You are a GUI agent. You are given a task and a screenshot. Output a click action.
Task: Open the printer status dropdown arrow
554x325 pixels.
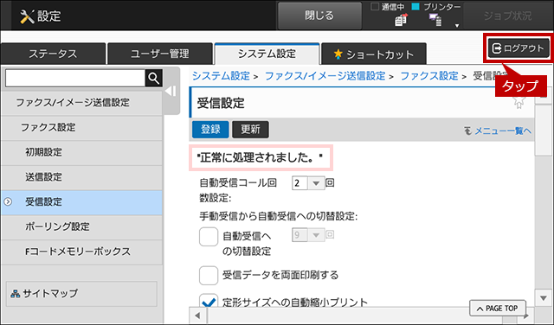click(457, 25)
